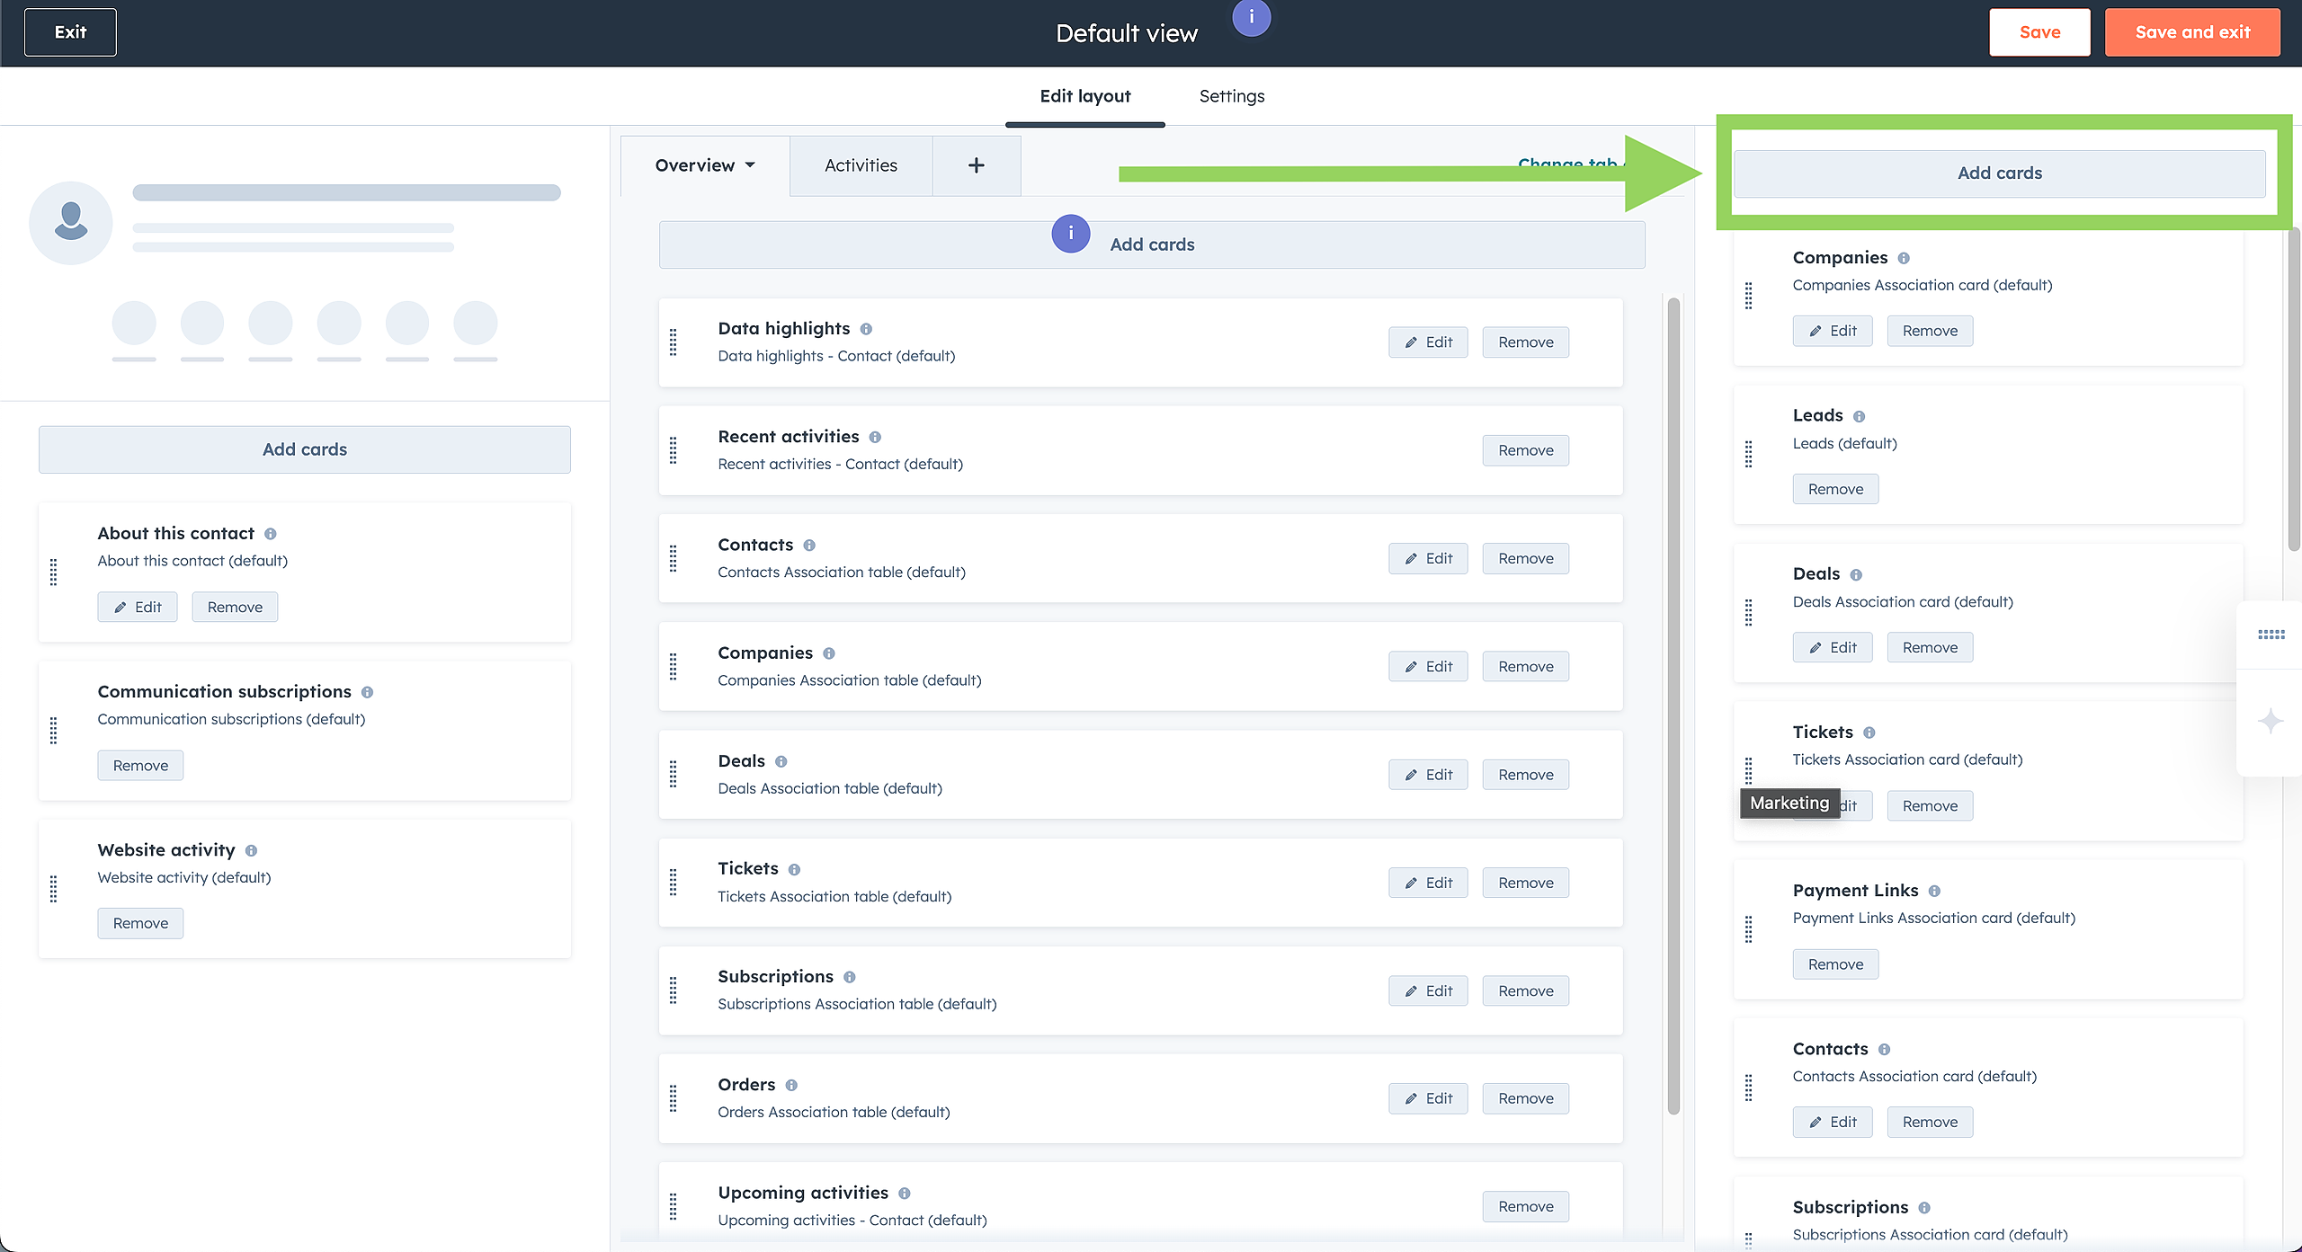
Task: Open the Overview tab dropdown
Action: 705,165
